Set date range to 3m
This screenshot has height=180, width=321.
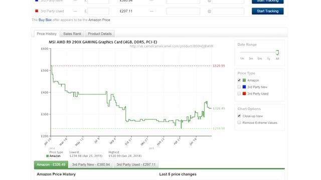point(251,58)
